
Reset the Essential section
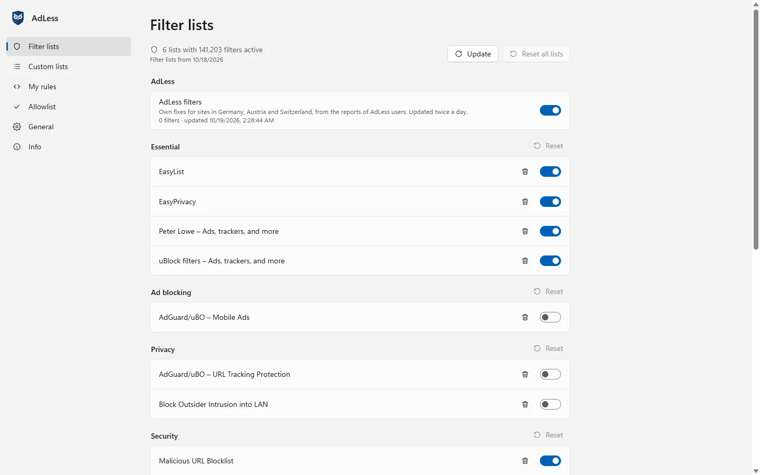pos(548,146)
